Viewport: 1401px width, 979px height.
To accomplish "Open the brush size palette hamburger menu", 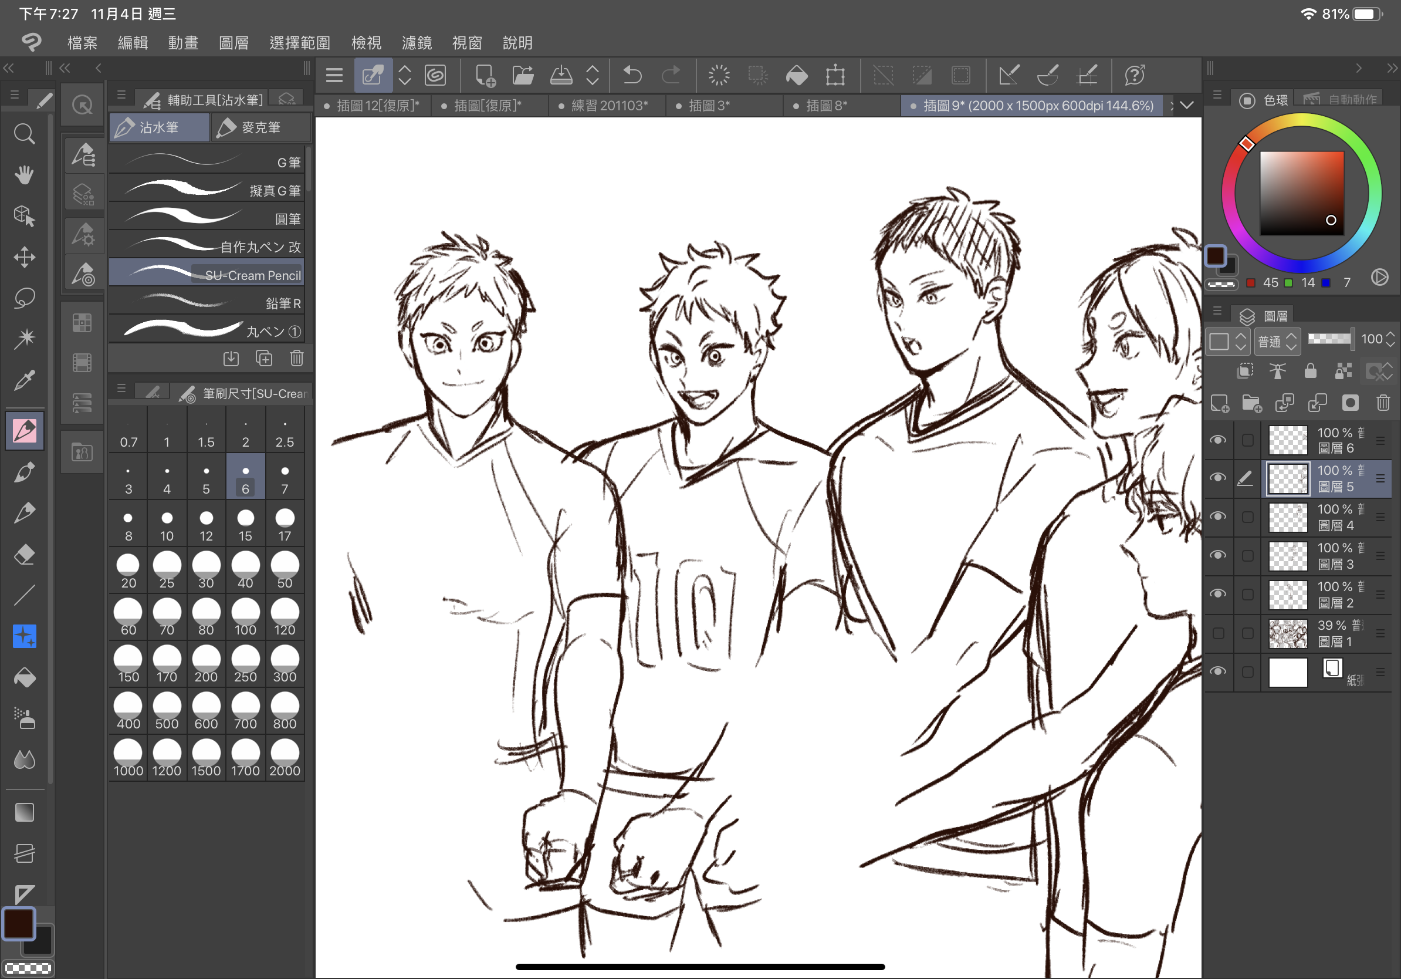I will coord(121,389).
